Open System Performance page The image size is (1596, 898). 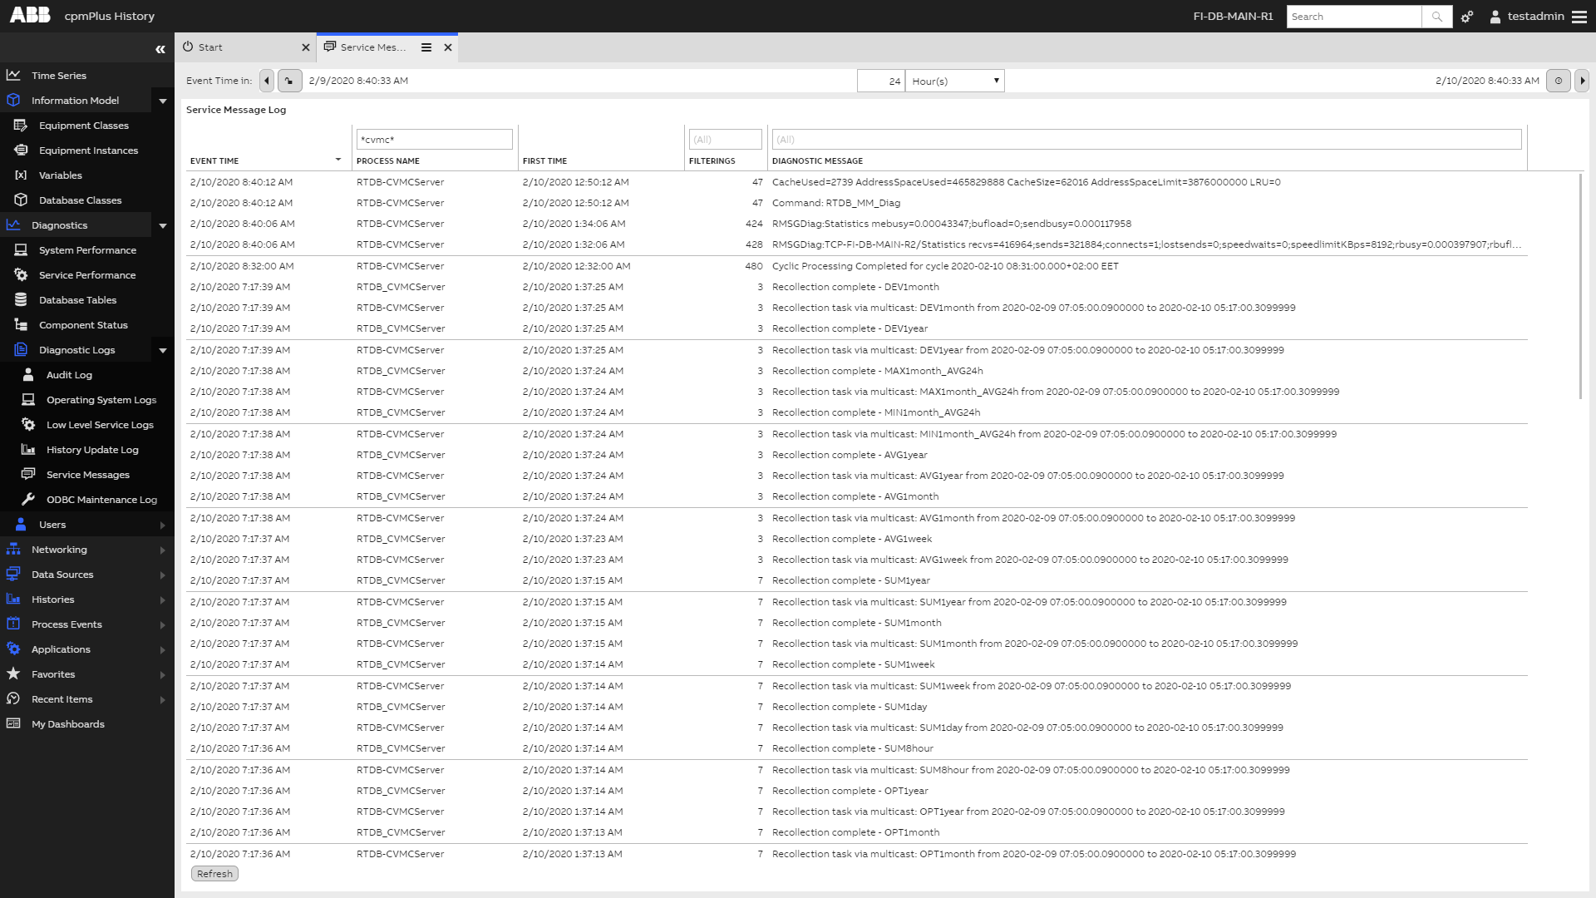[x=87, y=250]
